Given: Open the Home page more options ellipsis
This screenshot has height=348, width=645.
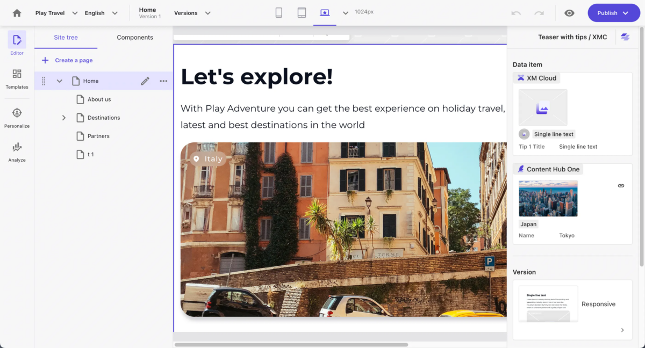Looking at the screenshot, I should 163,81.
